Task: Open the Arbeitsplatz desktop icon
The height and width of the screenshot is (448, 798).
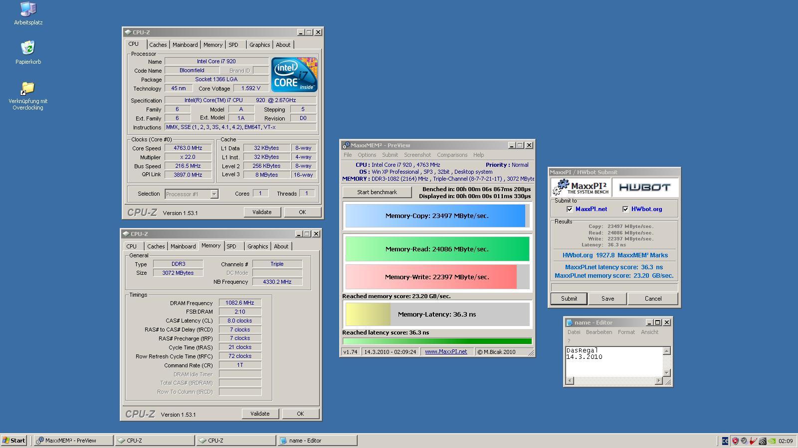Action: click(x=28, y=13)
